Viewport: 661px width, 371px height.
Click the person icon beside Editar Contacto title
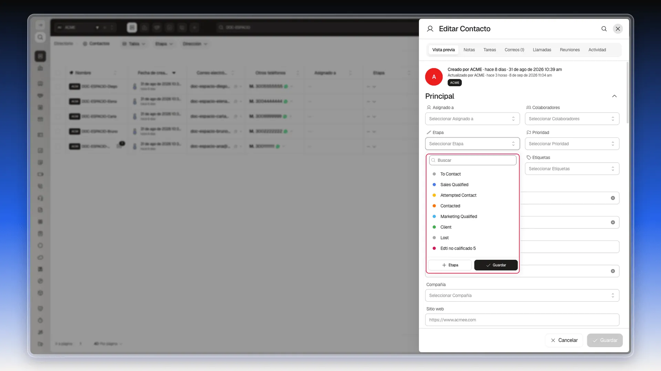click(430, 29)
